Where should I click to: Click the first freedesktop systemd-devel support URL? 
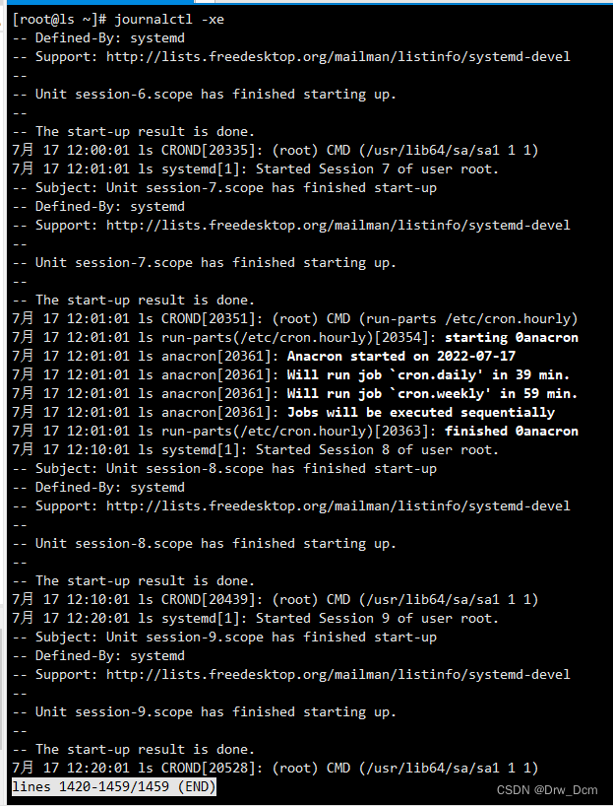click(x=338, y=56)
